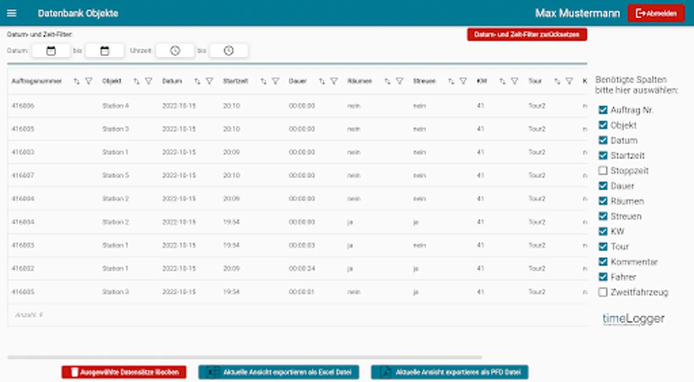Click the Streuen column header

coord(424,81)
